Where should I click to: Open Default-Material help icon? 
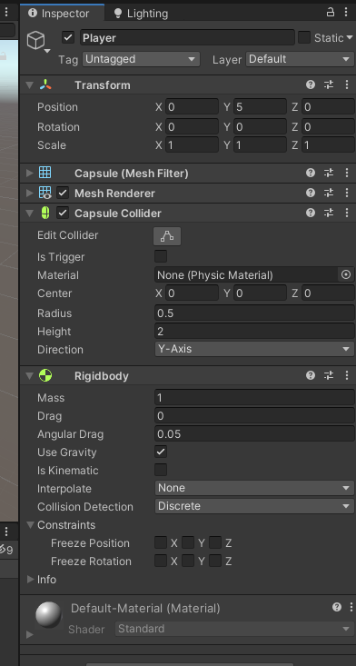pos(337,607)
